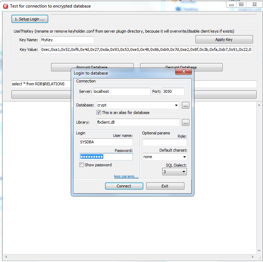The width and height of the screenshot is (263, 262).
Task: Browse for client library with ellipsis button
Action: point(185,123)
